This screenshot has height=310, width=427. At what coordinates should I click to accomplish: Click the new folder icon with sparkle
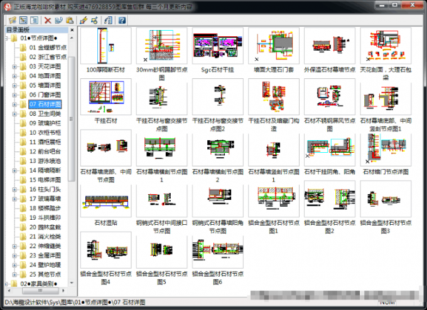pos(13,20)
